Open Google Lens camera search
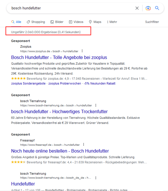The image size is (168, 191). pos(148,8)
